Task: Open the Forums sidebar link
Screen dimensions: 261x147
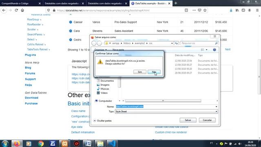Action: click(x=30, y=73)
